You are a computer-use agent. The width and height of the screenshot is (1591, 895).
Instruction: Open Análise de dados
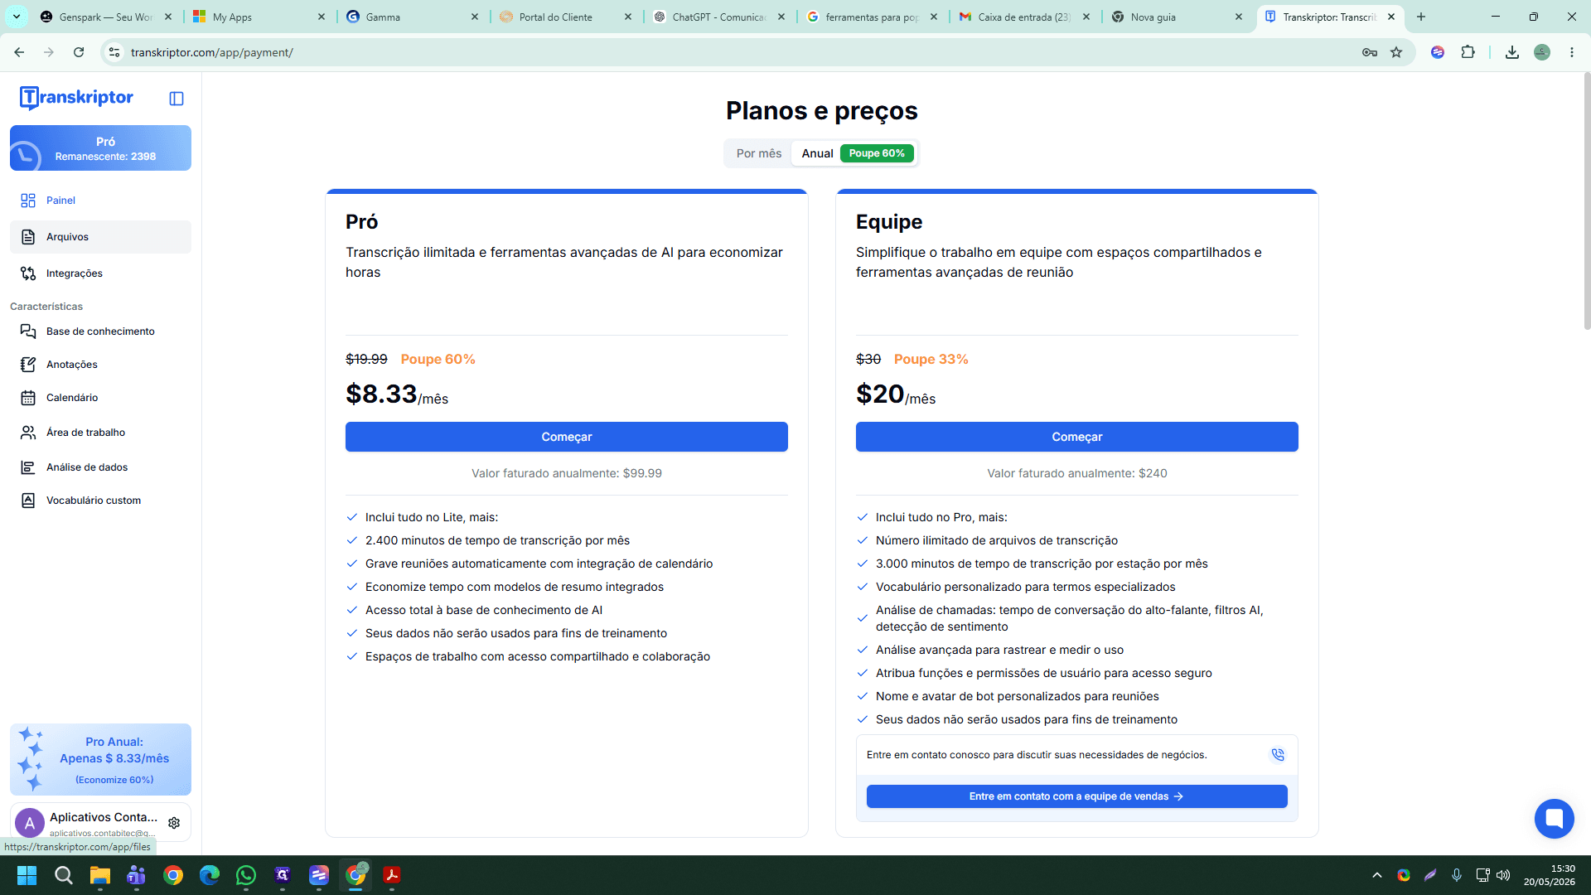100,467
